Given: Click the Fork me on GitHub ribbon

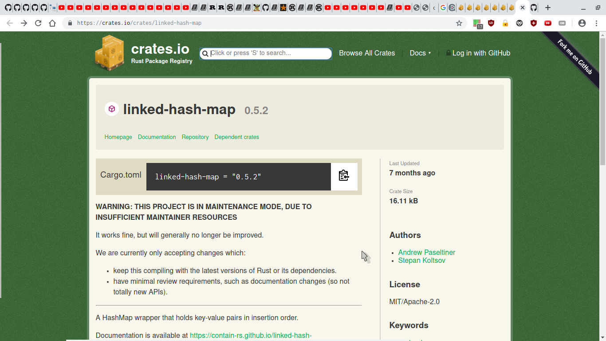Looking at the screenshot, I should click(575, 57).
